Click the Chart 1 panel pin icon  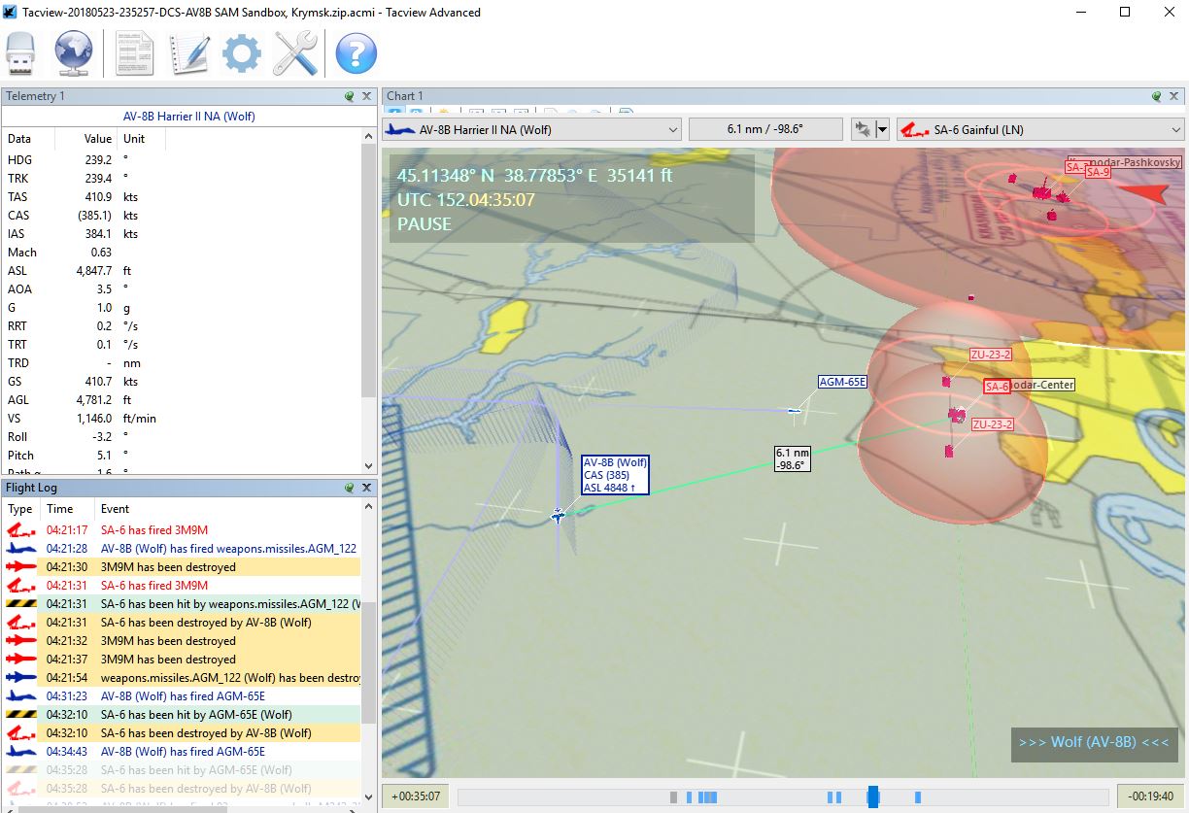coord(1157,96)
